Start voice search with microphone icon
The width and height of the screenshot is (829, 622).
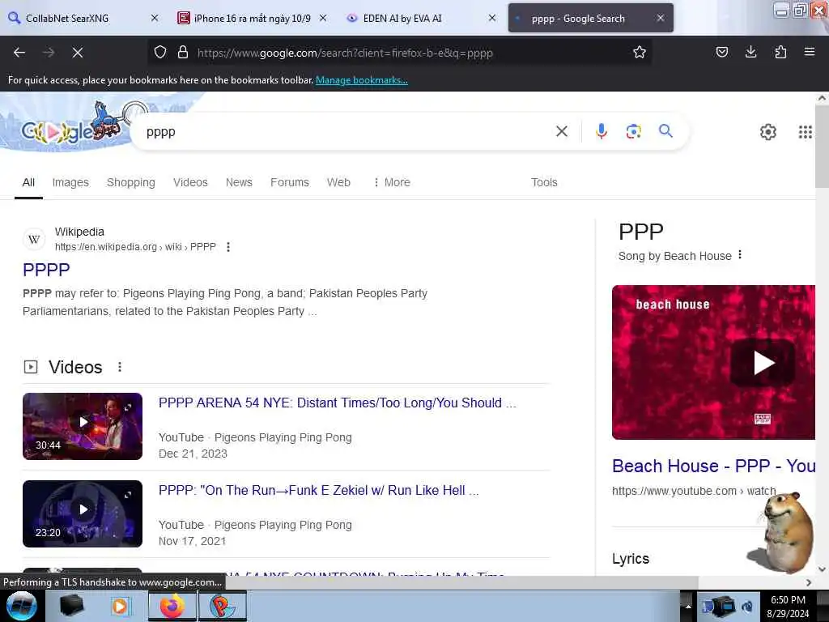click(602, 131)
